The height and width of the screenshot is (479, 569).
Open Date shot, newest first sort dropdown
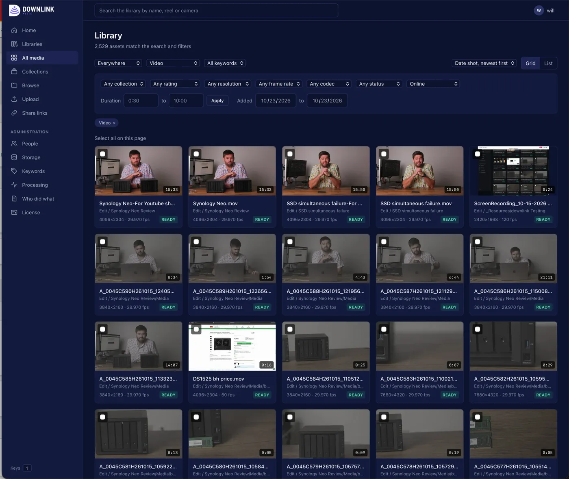coord(484,63)
